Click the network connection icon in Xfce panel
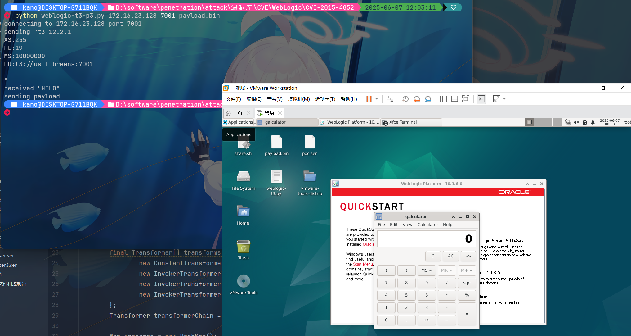 [x=568, y=122]
